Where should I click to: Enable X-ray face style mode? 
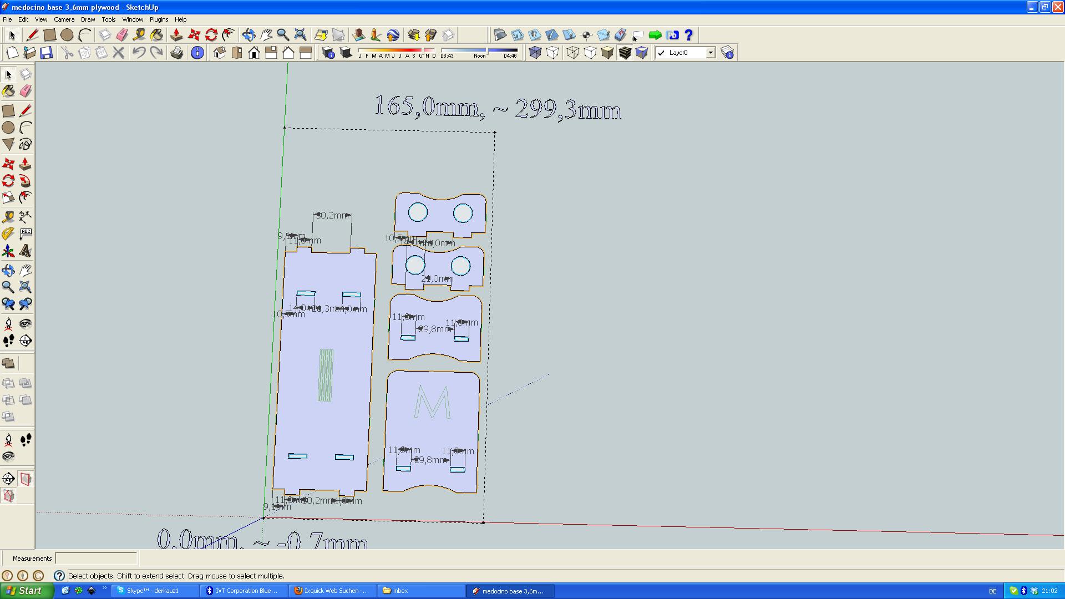point(534,53)
